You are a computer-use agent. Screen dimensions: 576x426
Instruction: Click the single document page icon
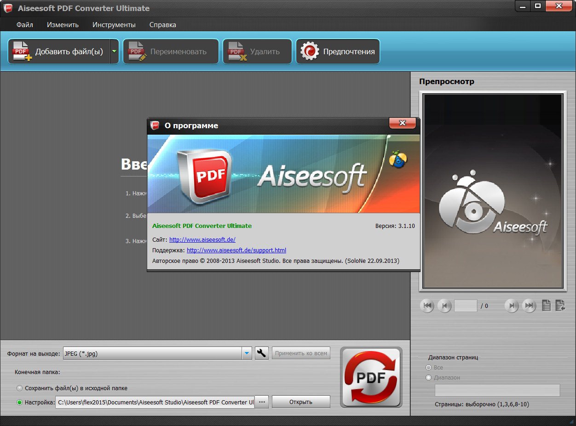point(546,305)
